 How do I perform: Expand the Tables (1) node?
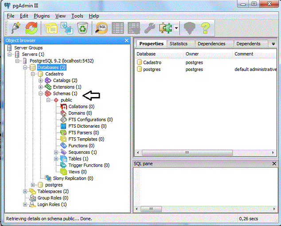click(56, 159)
